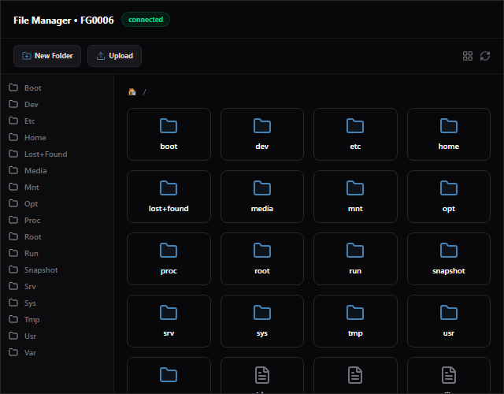Image resolution: width=504 pixels, height=394 pixels.
Task: Open the snapshot folder card
Action: pos(449,259)
